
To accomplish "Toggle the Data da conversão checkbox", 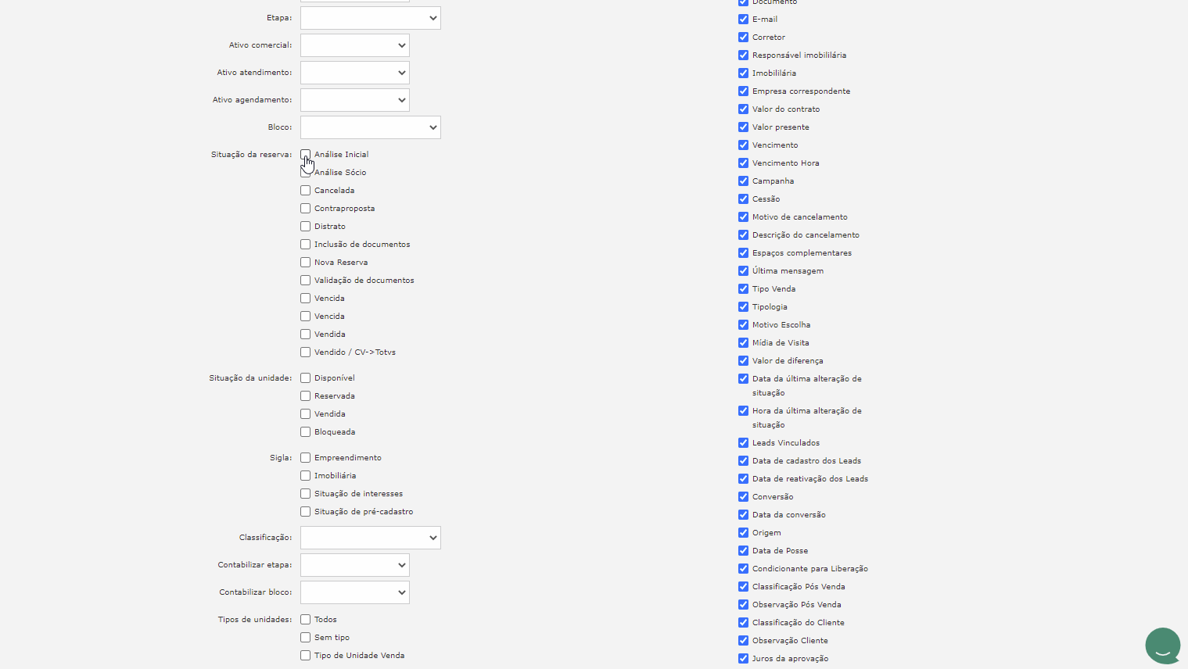I will point(744,515).
